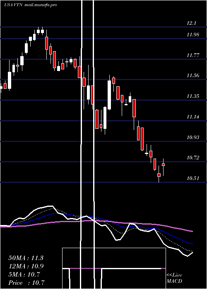Click the '50MA : 11.3' readout
207x289 pixels.
tap(26, 258)
